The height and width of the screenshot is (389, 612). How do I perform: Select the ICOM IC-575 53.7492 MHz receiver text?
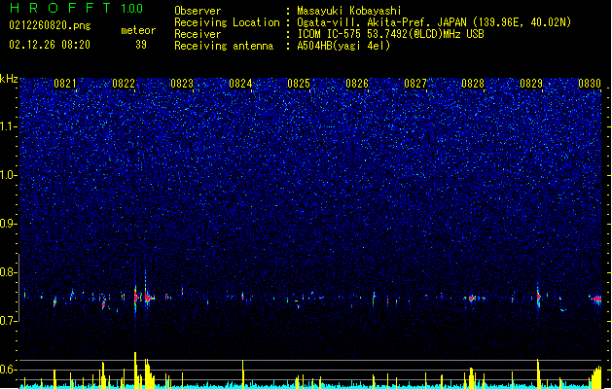tap(390, 34)
